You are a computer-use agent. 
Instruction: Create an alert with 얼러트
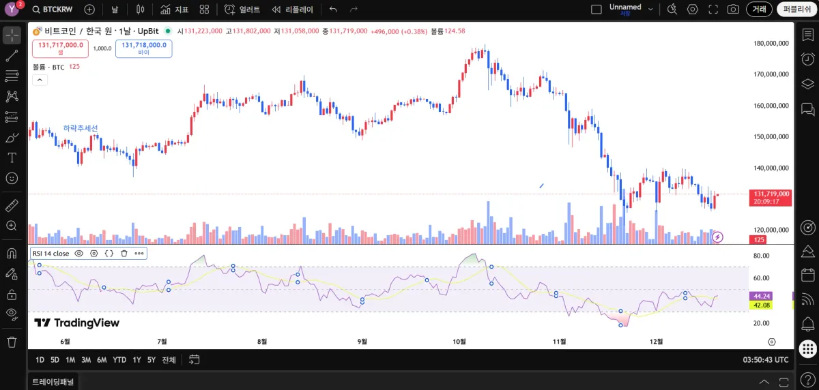(242, 10)
